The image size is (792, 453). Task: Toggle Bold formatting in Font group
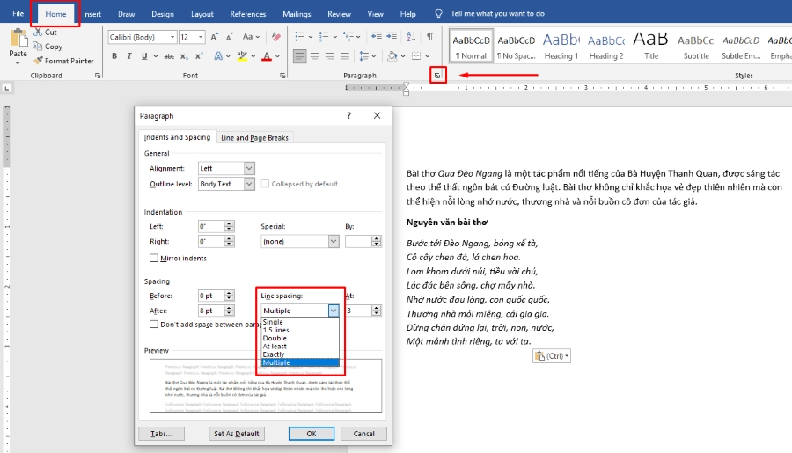[114, 56]
